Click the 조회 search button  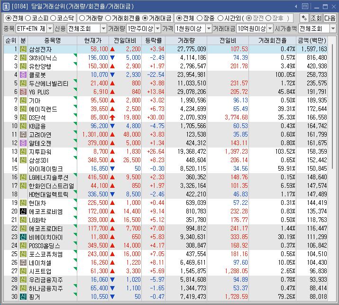(x=316, y=18)
